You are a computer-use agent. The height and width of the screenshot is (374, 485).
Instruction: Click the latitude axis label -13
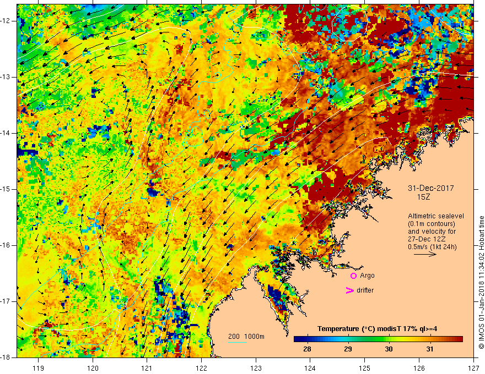pos(6,77)
